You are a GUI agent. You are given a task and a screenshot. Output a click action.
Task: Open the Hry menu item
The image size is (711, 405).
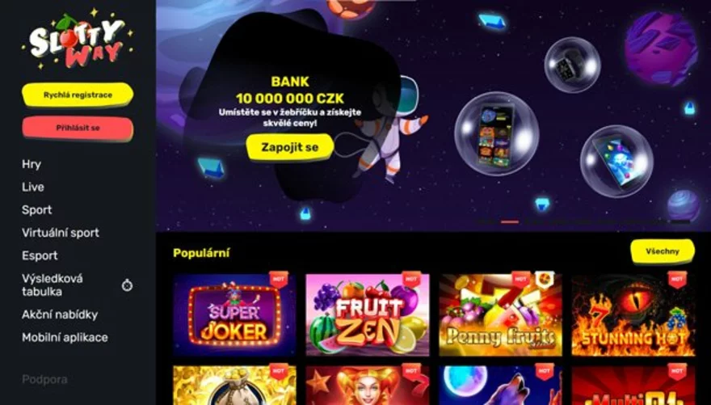point(32,164)
